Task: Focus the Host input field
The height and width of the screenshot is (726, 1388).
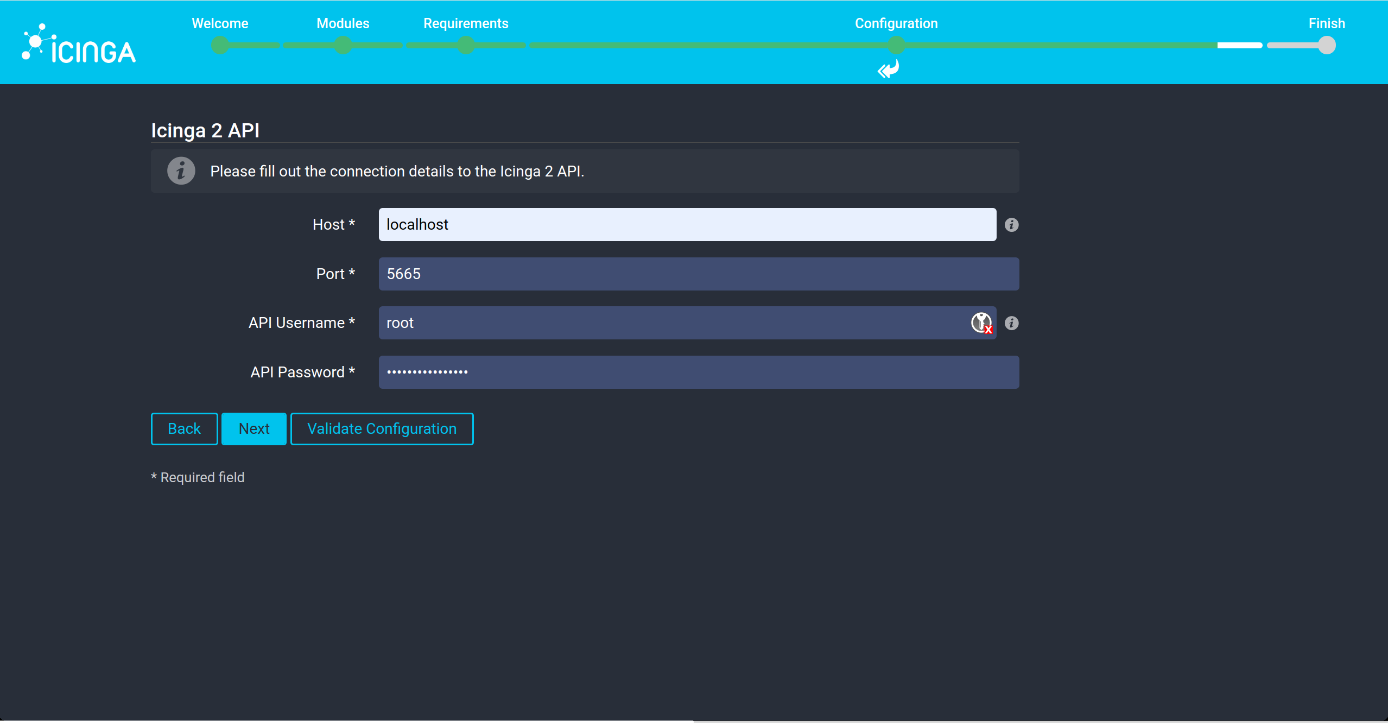Action: [x=688, y=225]
